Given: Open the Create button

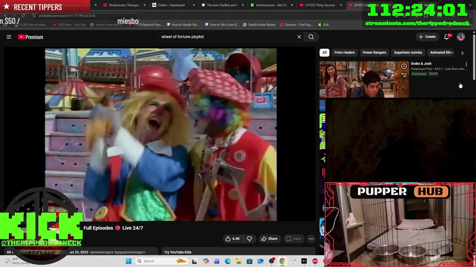Looking at the screenshot, I should coord(427,37).
